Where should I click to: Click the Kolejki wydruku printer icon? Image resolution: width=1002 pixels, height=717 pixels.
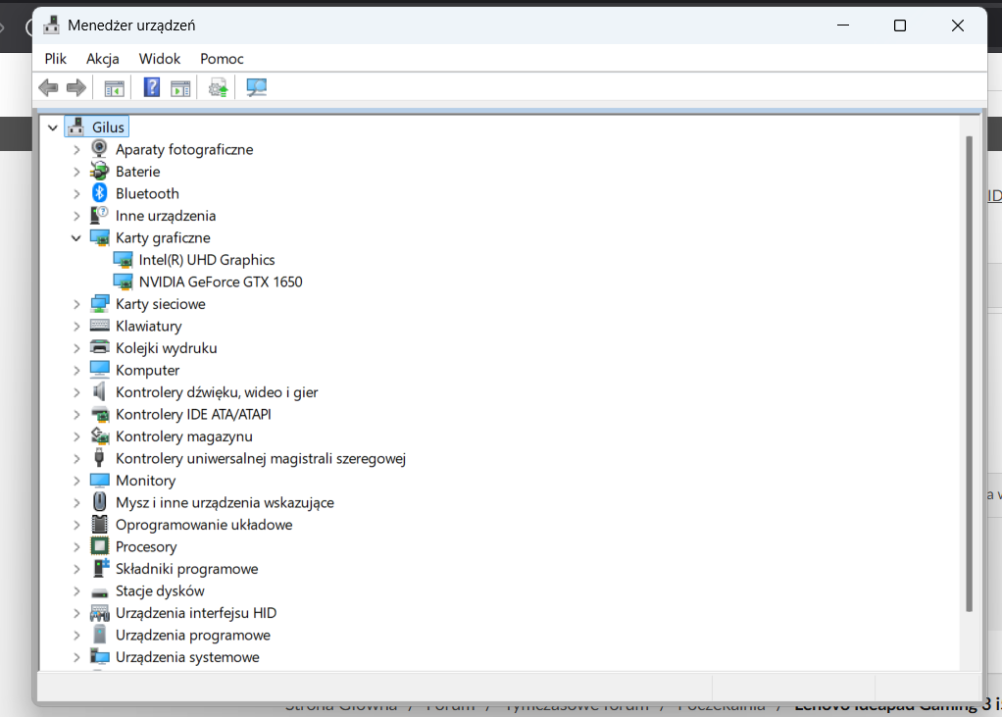pos(100,347)
